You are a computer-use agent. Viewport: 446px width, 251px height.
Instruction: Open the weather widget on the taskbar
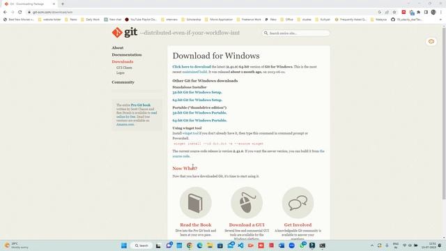(16, 245)
